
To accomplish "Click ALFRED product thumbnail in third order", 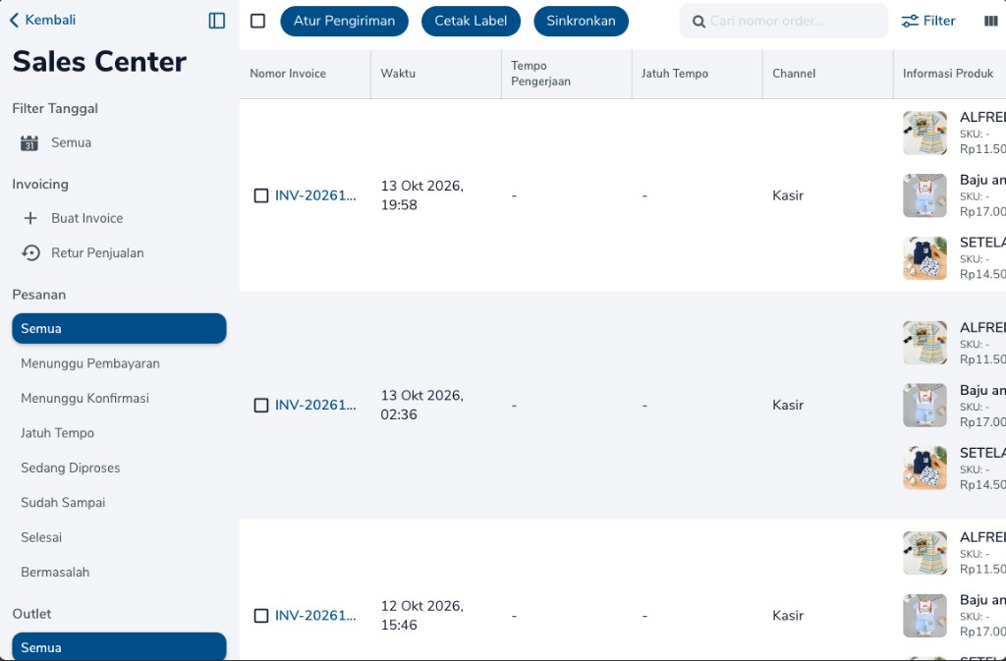I will click(924, 553).
